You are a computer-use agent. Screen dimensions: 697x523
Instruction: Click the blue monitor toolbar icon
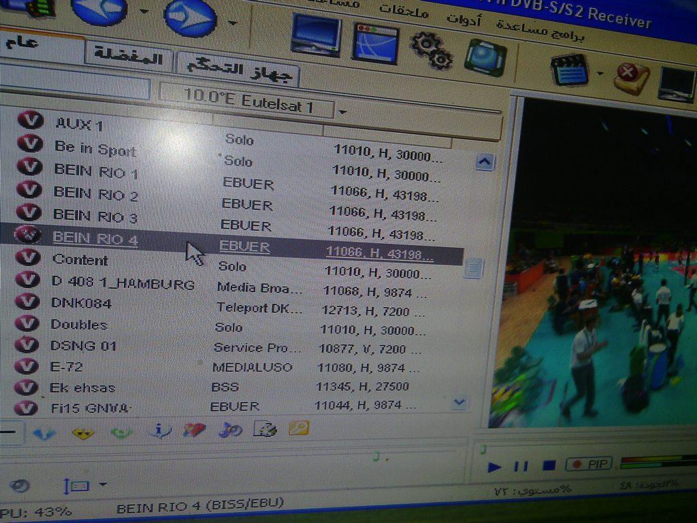tap(316, 36)
